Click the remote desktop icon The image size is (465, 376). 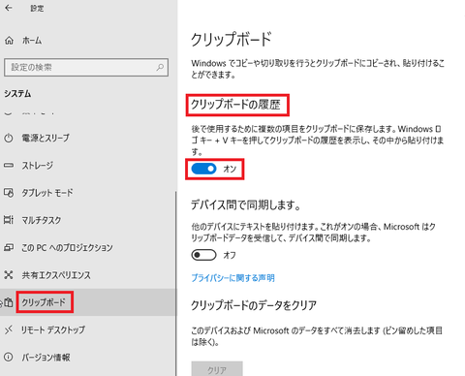pyautogui.click(x=9, y=329)
